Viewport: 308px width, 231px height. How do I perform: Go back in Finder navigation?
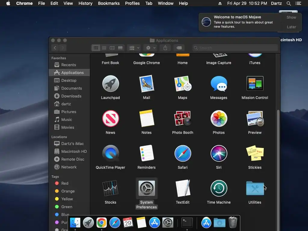click(55, 48)
